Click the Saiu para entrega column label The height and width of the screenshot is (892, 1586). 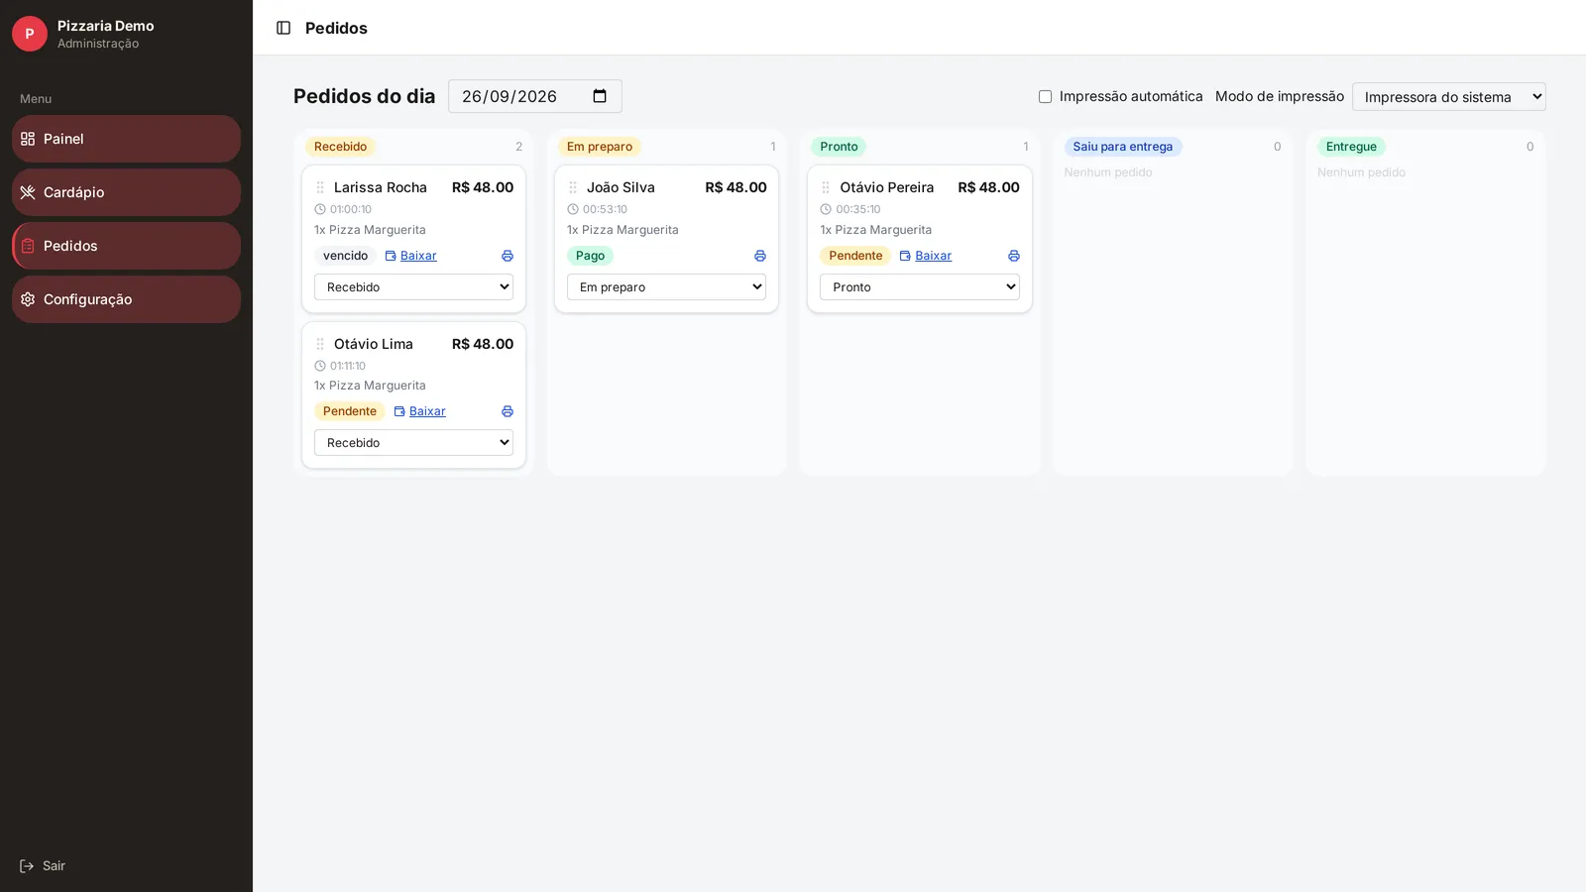point(1123,147)
